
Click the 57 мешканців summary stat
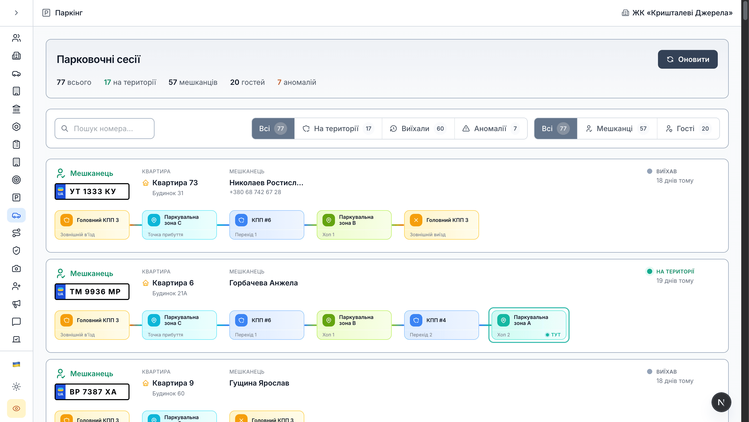[193, 82]
